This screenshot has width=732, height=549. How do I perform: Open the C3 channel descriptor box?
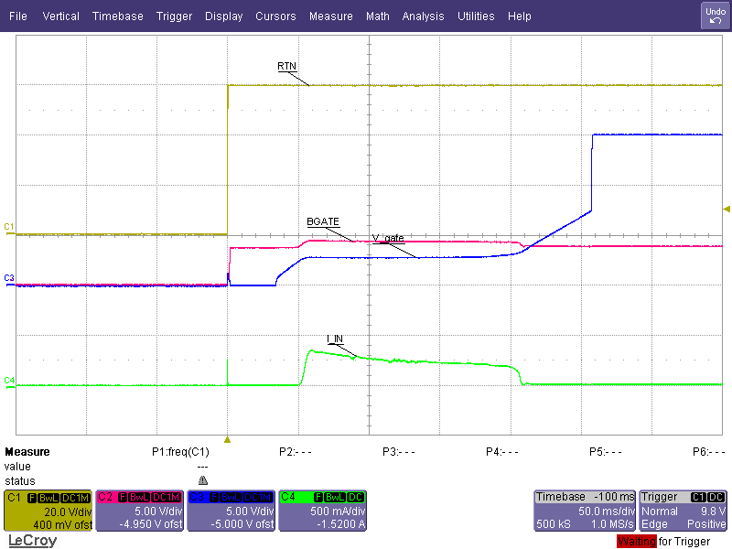[230, 511]
